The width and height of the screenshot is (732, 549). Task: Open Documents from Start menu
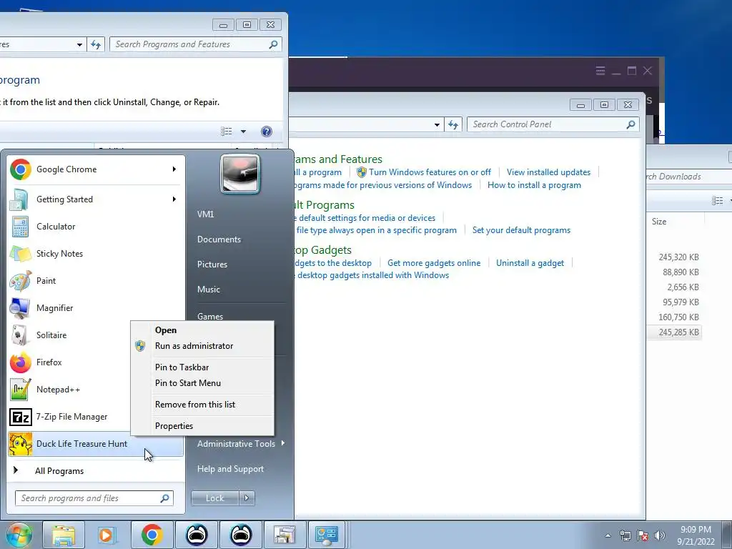[x=219, y=239]
